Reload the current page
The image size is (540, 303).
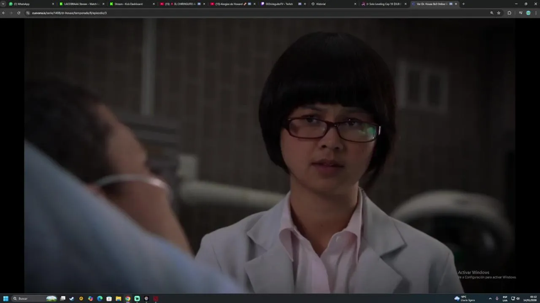19,13
